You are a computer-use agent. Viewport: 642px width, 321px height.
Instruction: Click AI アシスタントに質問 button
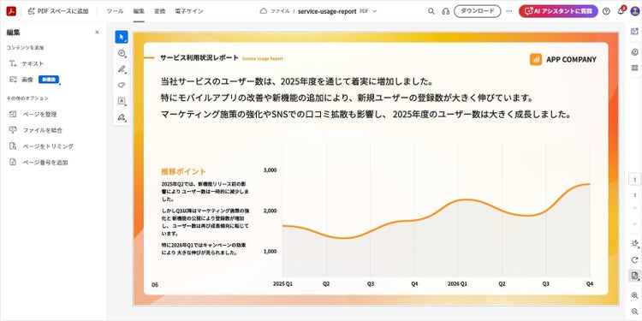coord(558,11)
